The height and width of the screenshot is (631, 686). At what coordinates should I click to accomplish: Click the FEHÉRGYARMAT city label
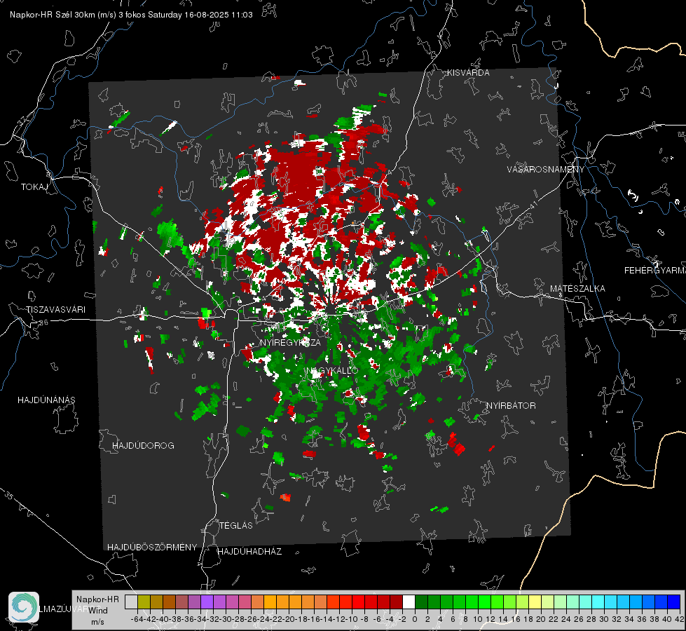(654, 271)
